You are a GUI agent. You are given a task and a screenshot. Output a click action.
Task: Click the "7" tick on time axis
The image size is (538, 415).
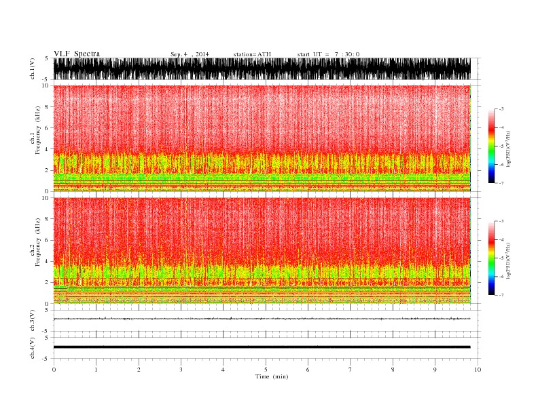tap(351, 370)
